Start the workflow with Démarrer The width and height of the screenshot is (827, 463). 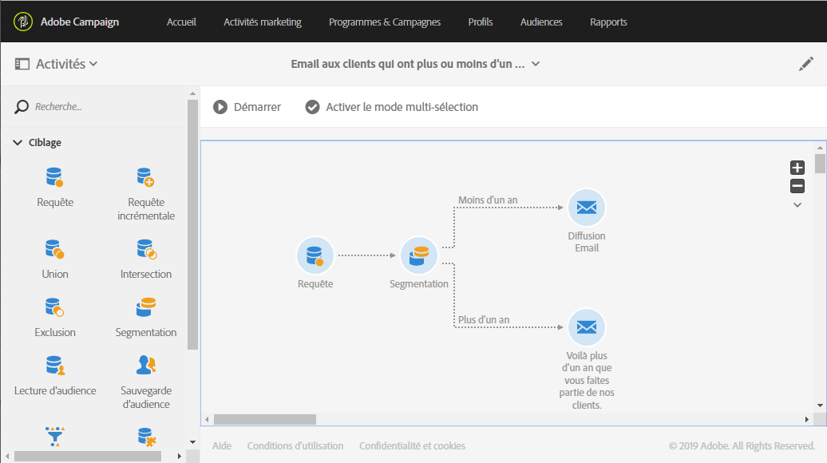[x=247, y=107]
